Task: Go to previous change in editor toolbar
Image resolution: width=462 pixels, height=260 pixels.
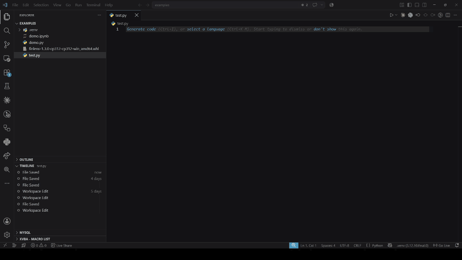Action: pyautogui.click(x=418, y=15)
